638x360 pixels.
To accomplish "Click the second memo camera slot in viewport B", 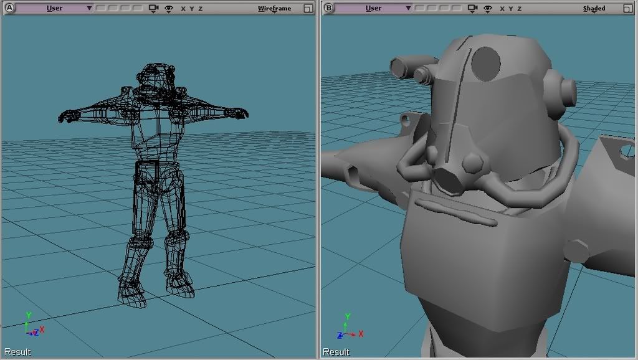I will [x=432, y=8].
